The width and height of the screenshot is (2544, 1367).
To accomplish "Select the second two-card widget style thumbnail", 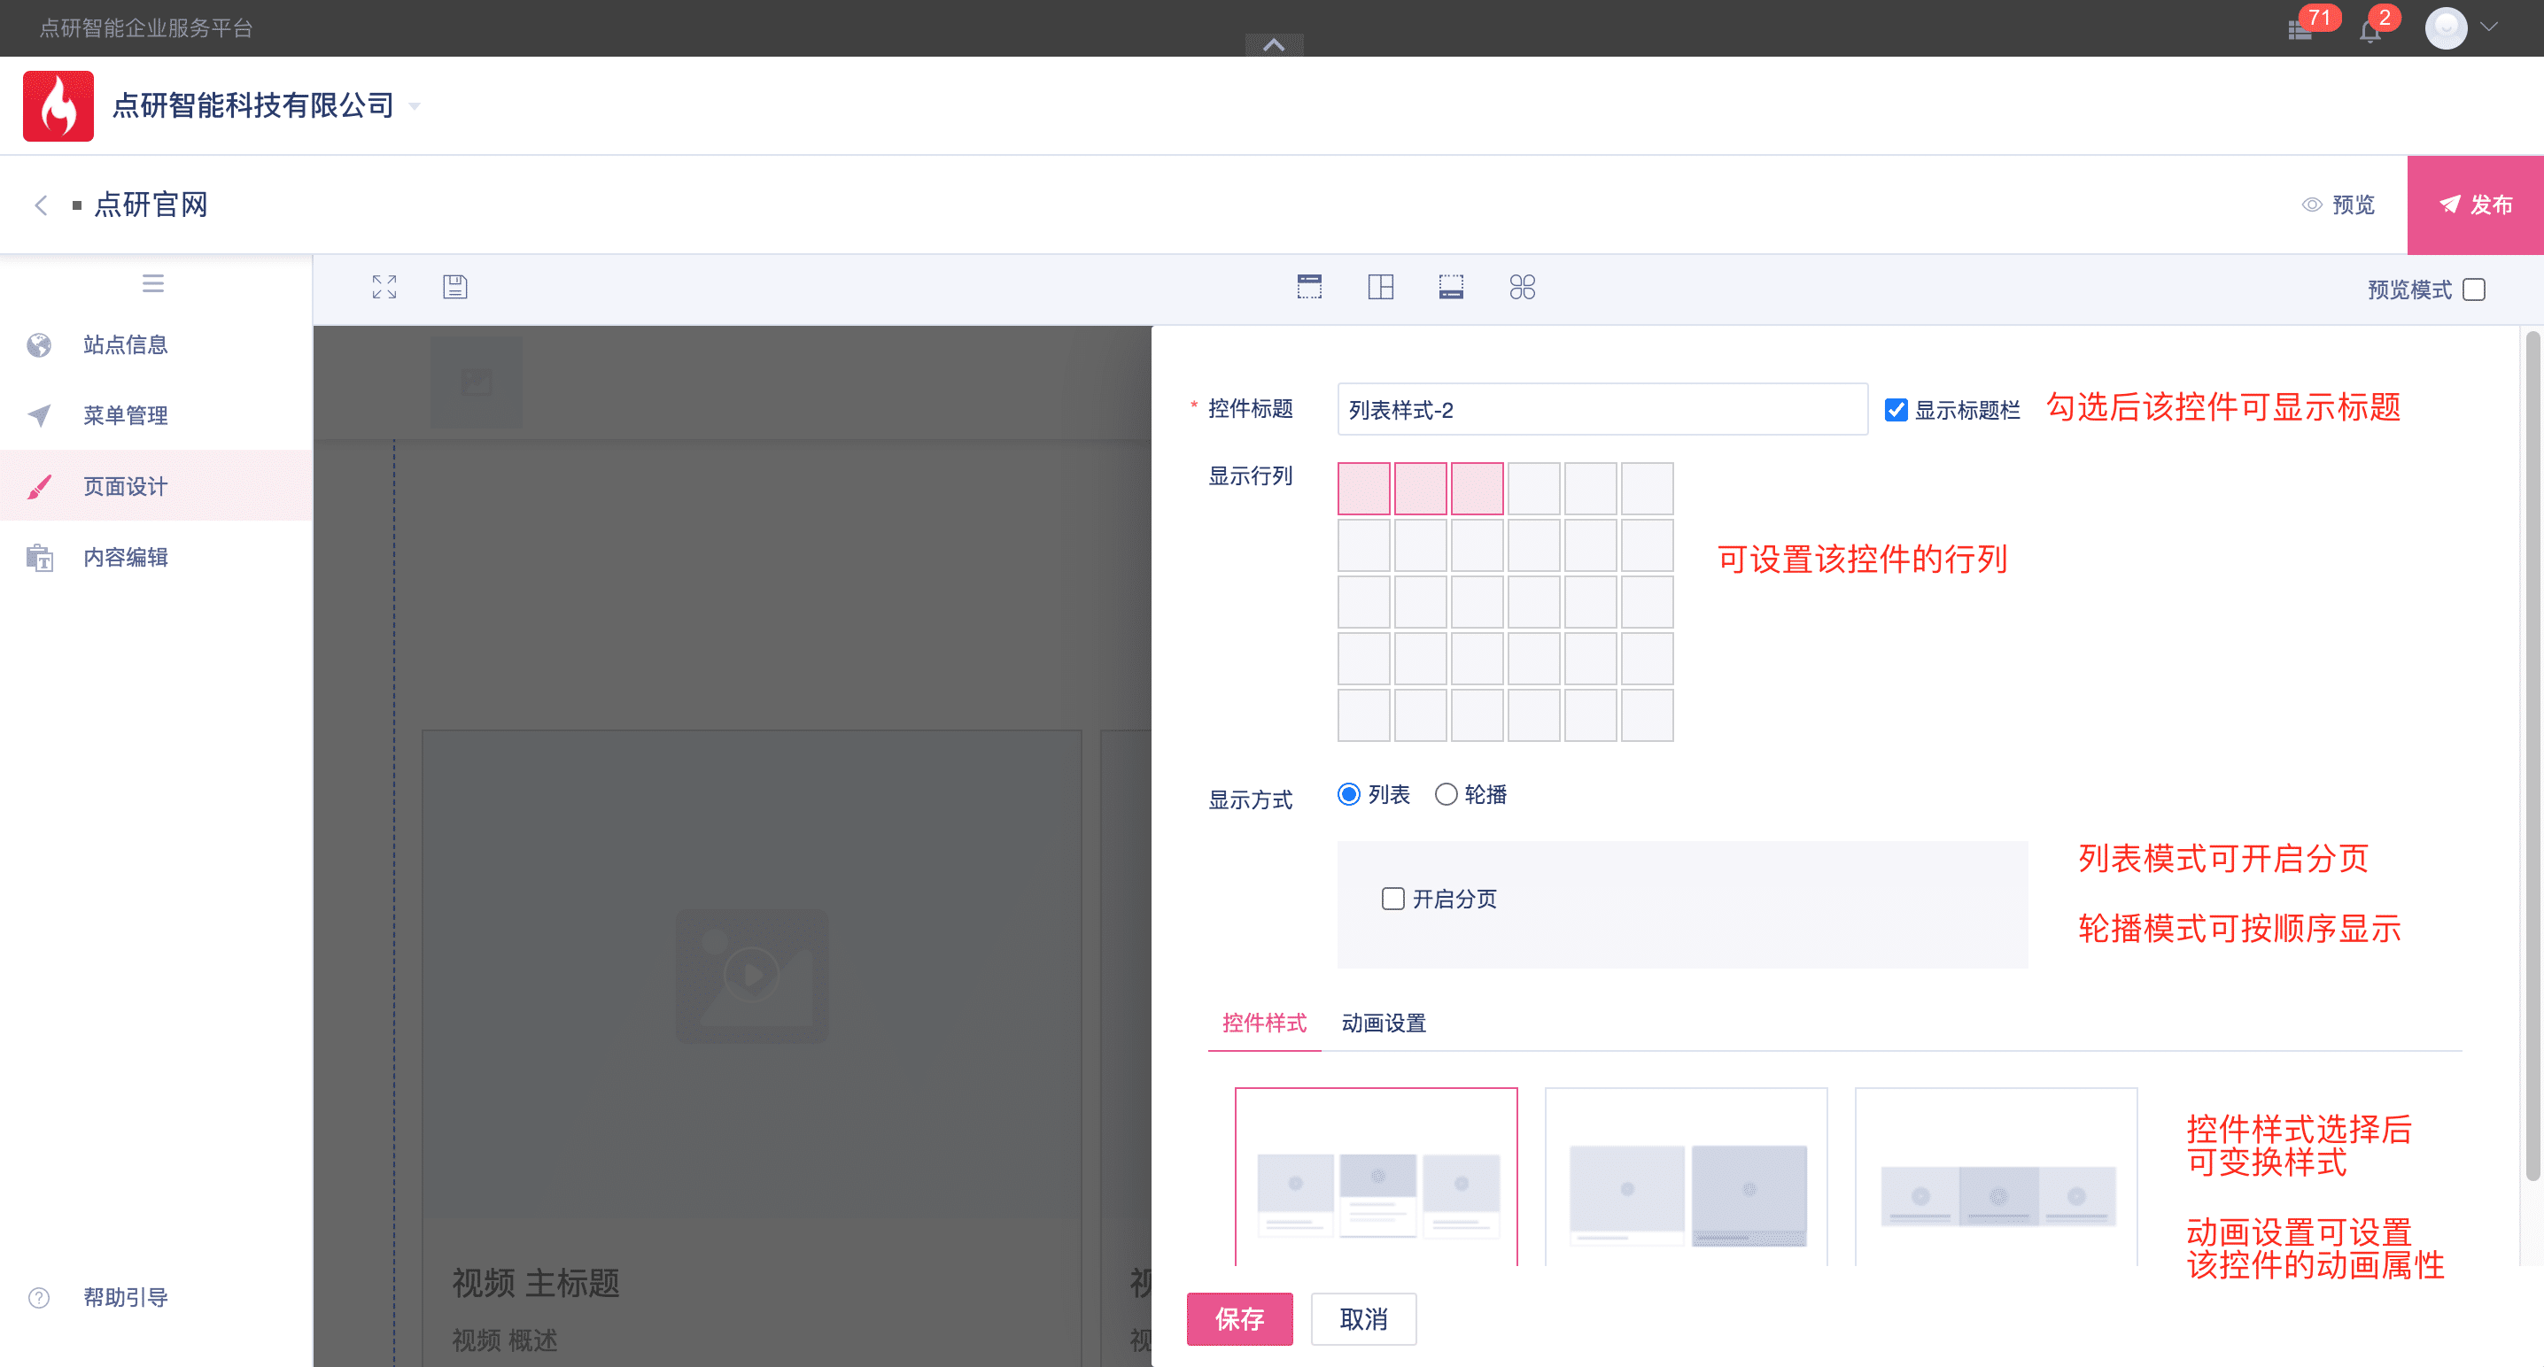I will (1686, 1177).
